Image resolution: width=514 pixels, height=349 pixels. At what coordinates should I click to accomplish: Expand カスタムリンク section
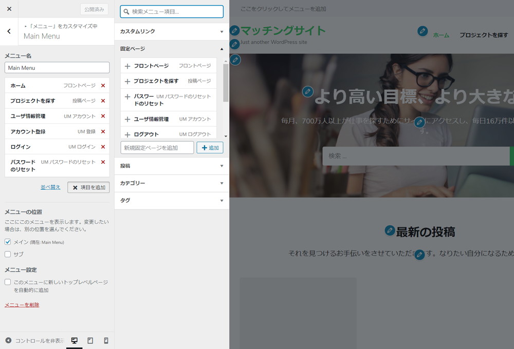coord(172,31)
